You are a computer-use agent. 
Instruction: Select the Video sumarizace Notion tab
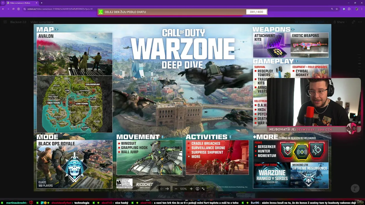pos(22,3)
